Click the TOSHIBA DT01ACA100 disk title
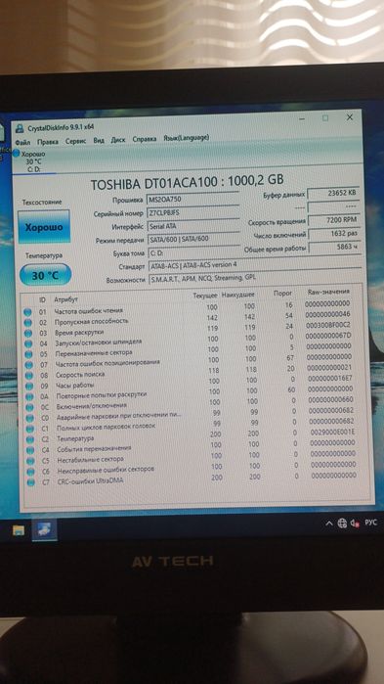Image resolution: width=384 pixels, height=684 pixels. (187, 180)
